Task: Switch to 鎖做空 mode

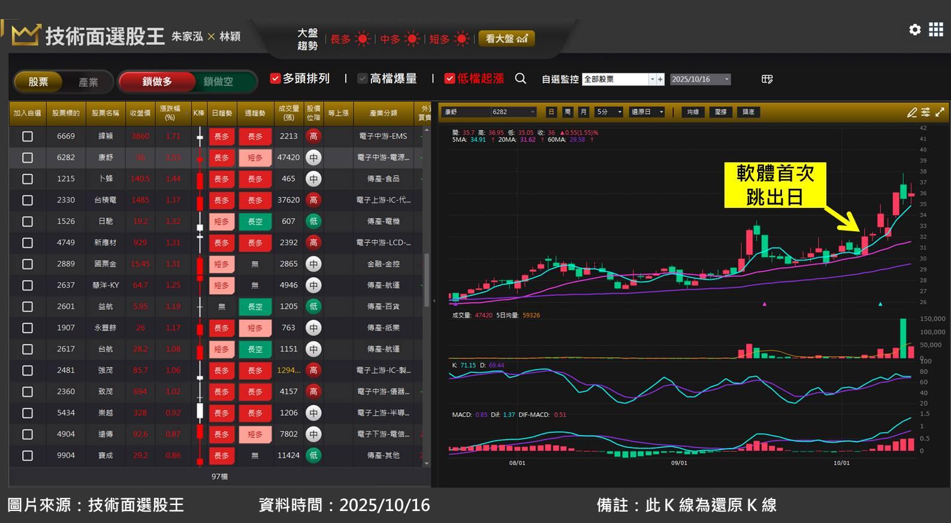Action: pos(218,81)
